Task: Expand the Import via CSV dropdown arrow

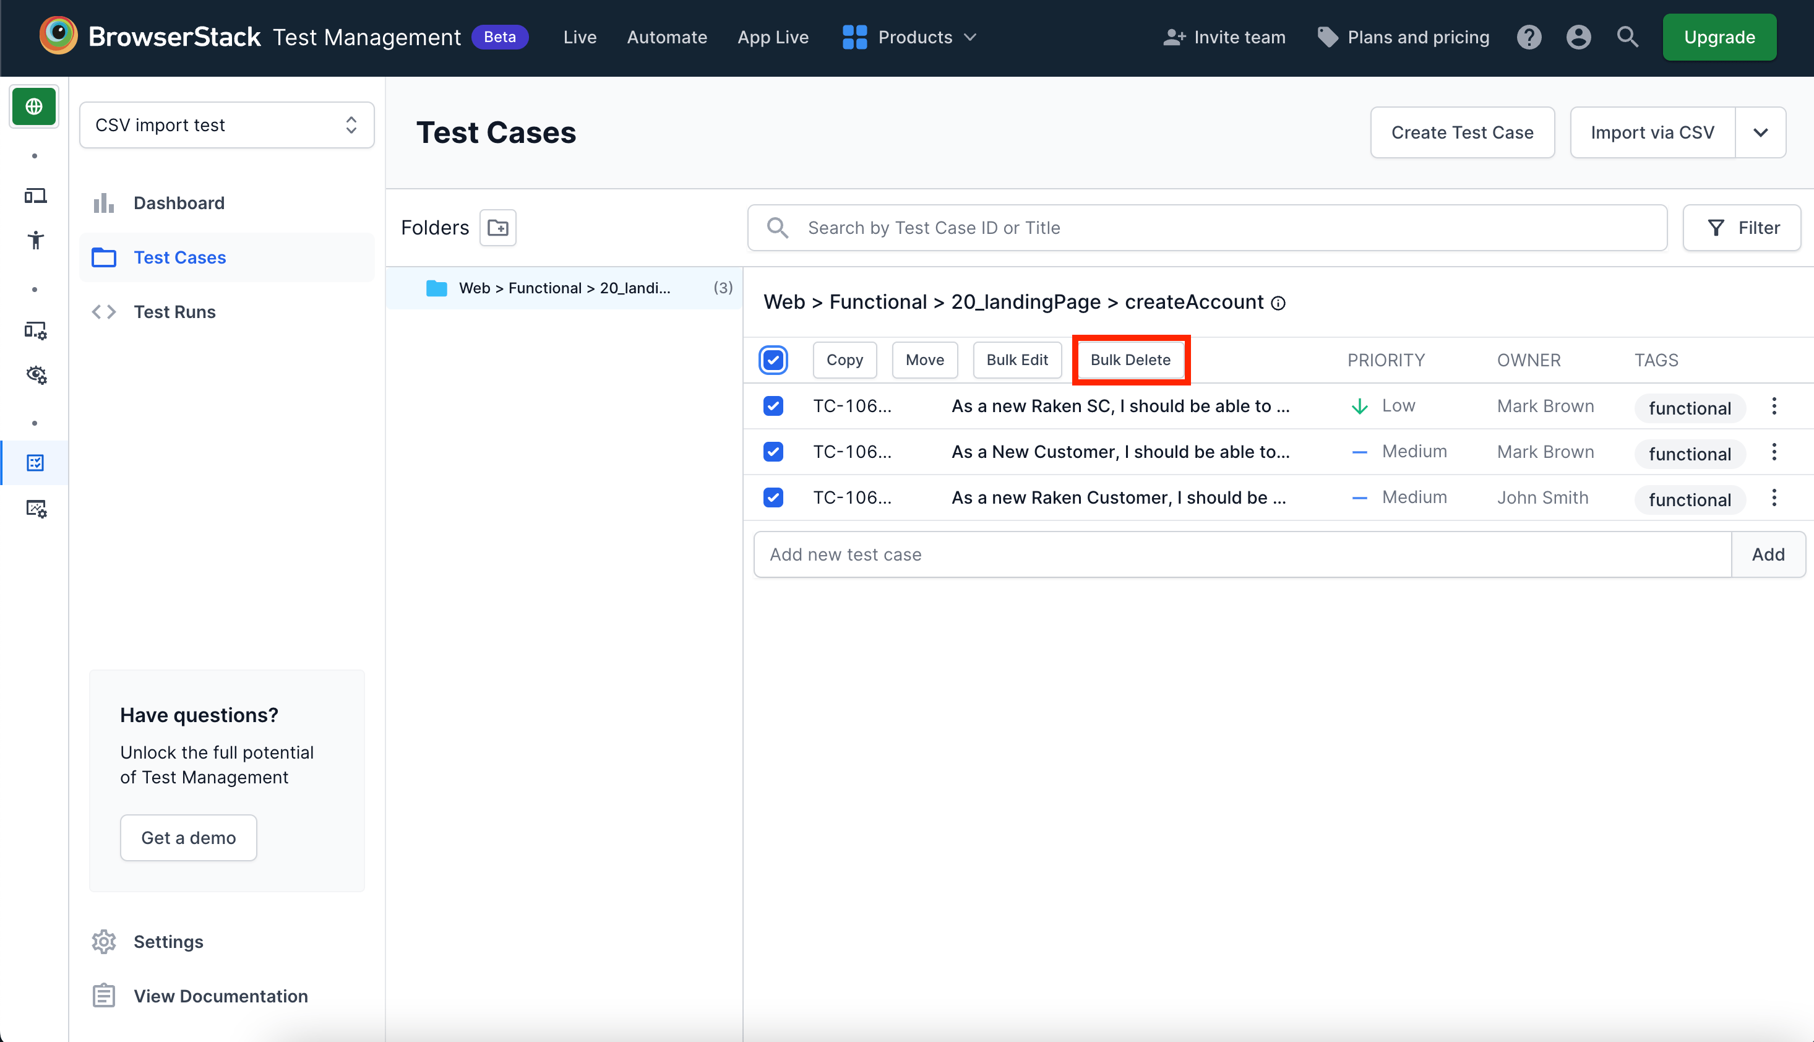Action: [1760, 131]
